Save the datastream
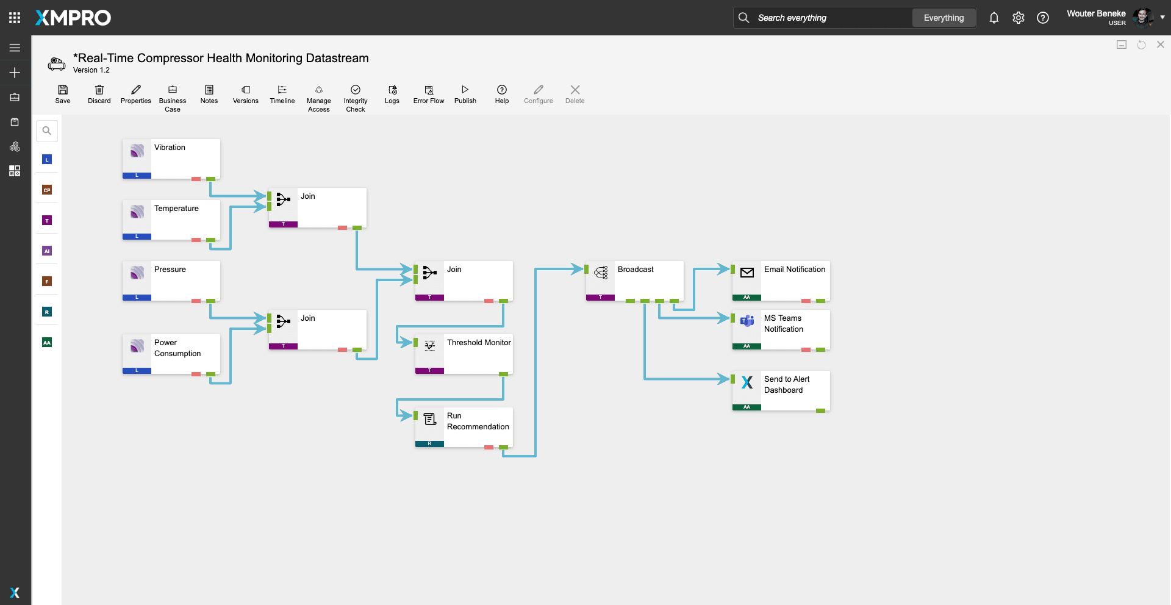Viewport: 1171px width, 605px height. 63,94
